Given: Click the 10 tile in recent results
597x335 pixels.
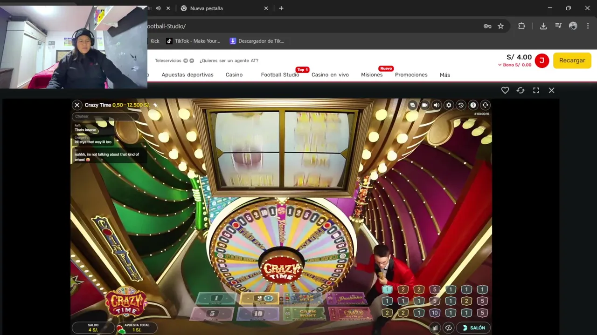Looking at the screenshot, I should (x=435, y=313).
